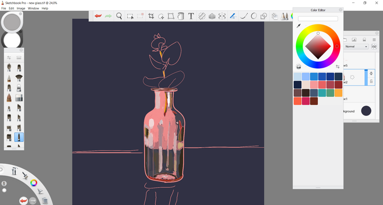Open the layer panel menu icon
The width and height of the screenshot is (383, 205).
pos(374,39)
